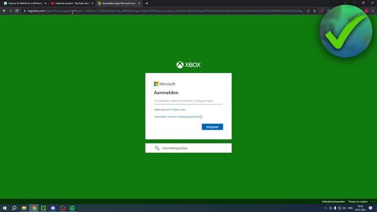Show hidden system tray icons
Viewport: 377px width, 212px height.
coord(326,208)
